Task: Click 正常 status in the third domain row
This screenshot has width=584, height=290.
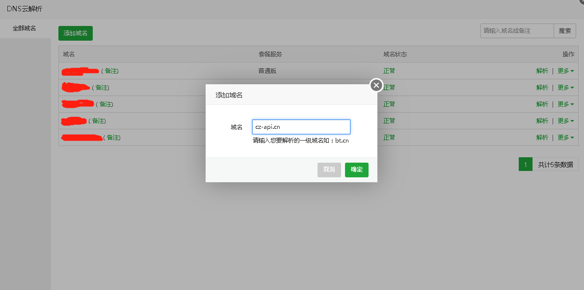Action: (389, 104)
